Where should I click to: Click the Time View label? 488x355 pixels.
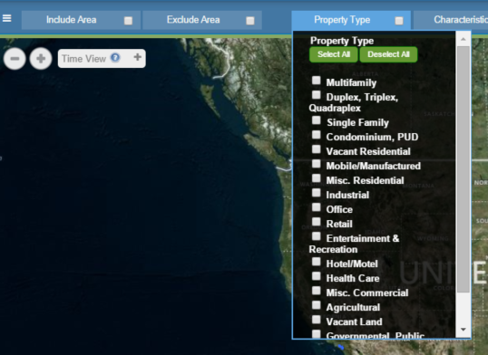click(83, 59)
